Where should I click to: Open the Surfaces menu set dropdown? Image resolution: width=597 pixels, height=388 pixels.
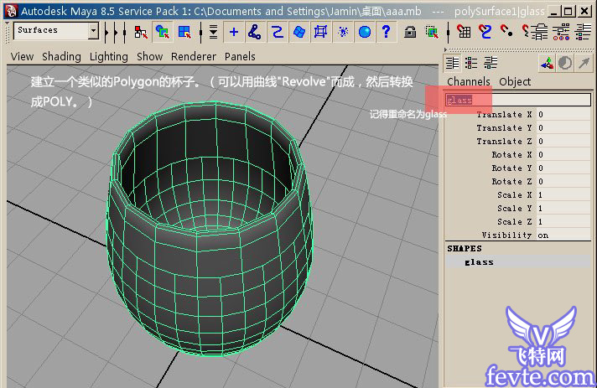click(x=56, y=30)
